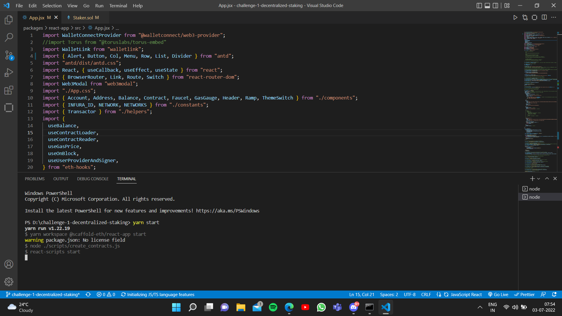Select the Explorer icon in the activity bar
Image resolution: width=562 pixels, height=316 pixels.
9,20
